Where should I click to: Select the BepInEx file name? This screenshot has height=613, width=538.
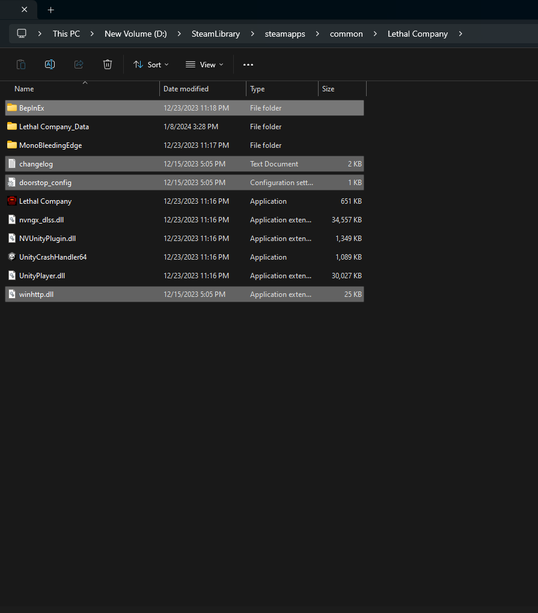[x=32, y=108]
